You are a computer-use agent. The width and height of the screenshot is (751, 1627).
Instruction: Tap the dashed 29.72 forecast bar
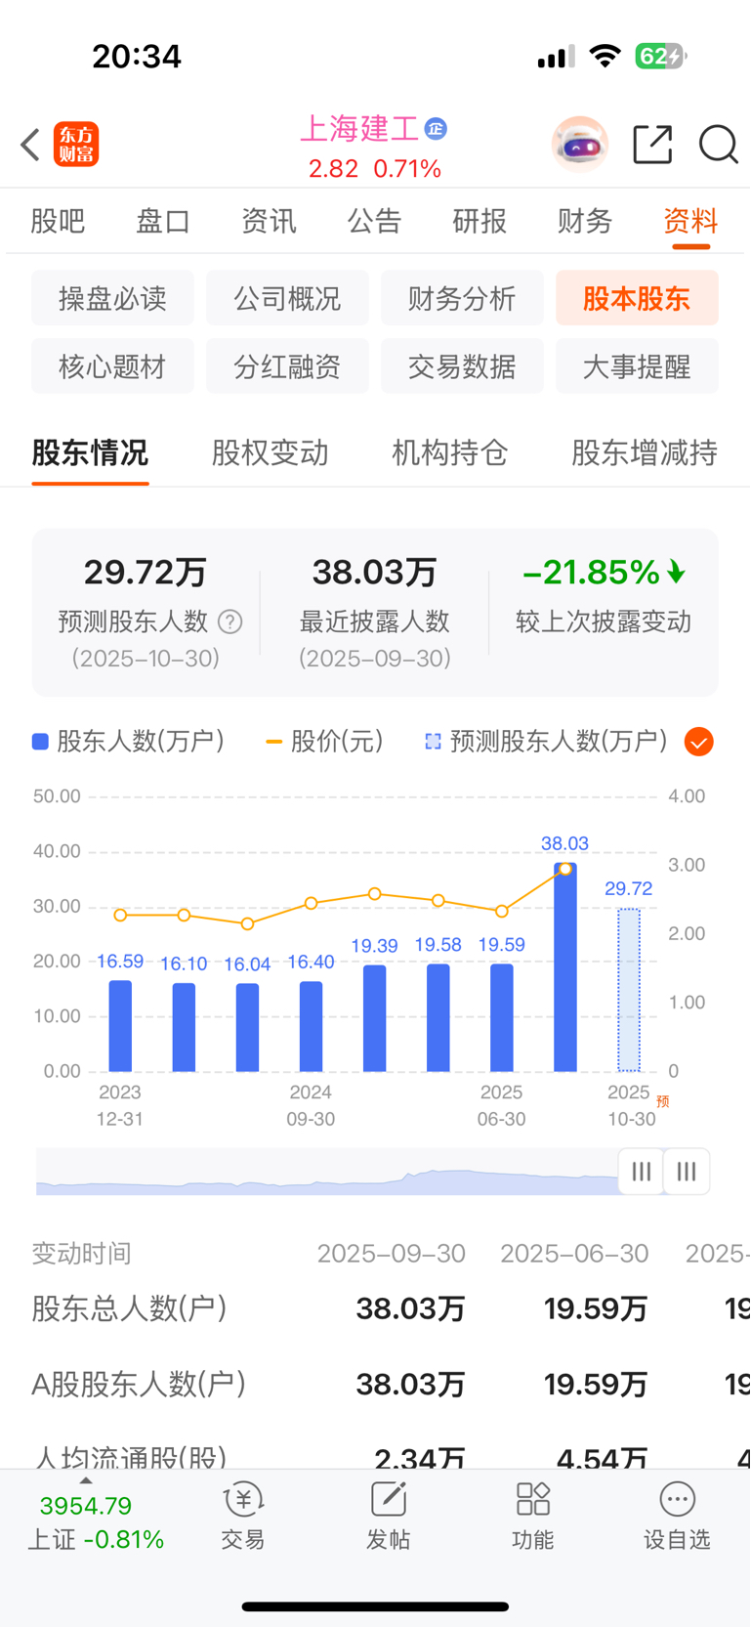pyautogui.click(x=629, y=990)
